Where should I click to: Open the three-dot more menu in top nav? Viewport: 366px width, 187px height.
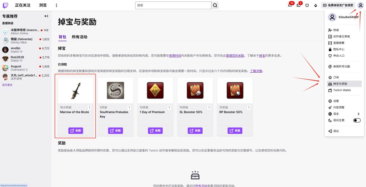[x=56, y=5]
